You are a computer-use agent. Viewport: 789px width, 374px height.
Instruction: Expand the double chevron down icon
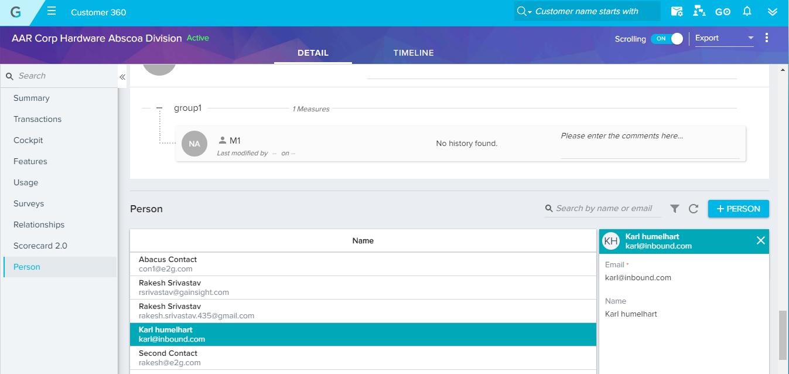[x=773, y=12]
